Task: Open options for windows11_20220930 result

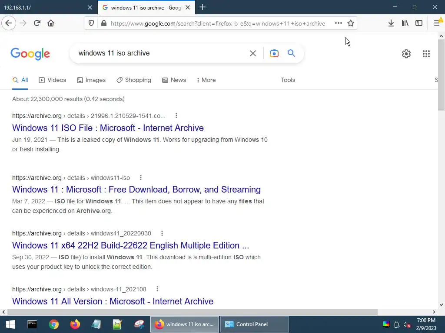Action: (x=162, y=233)
